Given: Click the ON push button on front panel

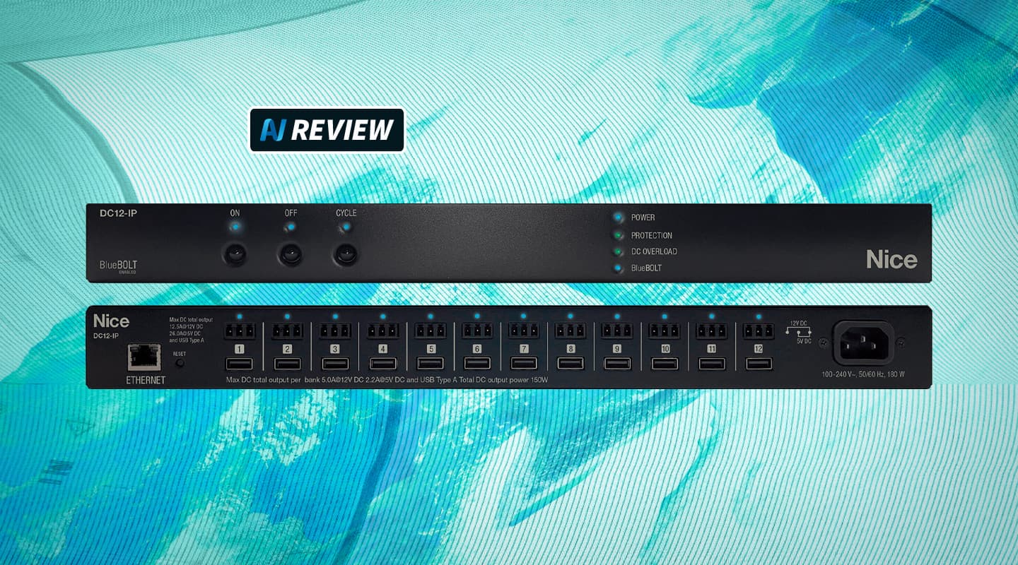Looking at the screenshot, I should (x=235, y=254).
